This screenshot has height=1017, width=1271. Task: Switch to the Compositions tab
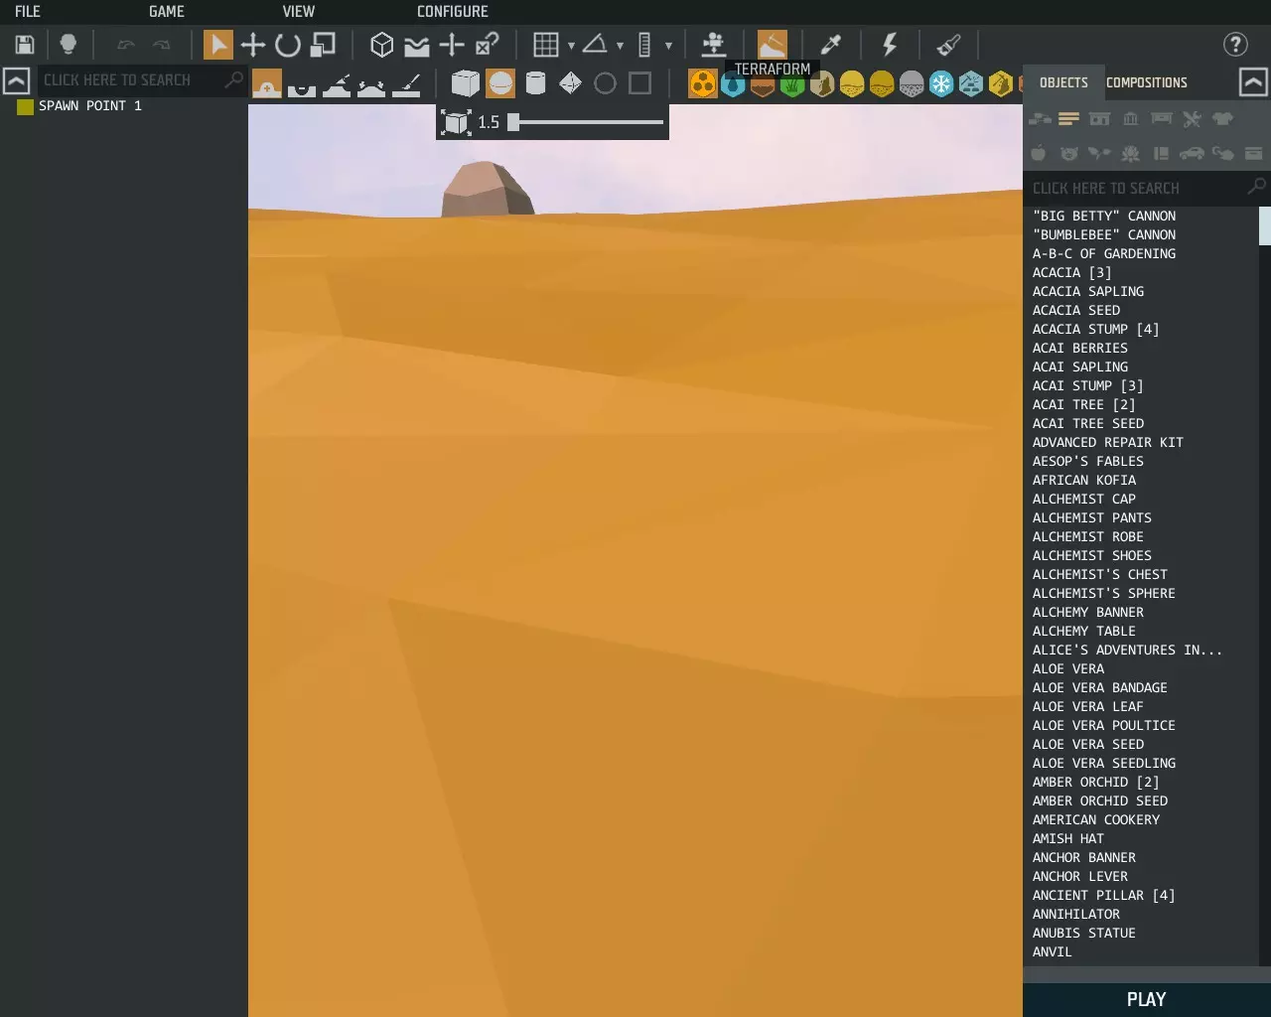[1146, 82]
